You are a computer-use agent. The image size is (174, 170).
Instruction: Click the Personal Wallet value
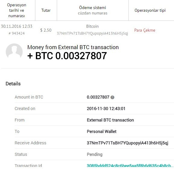click(101, 132)
